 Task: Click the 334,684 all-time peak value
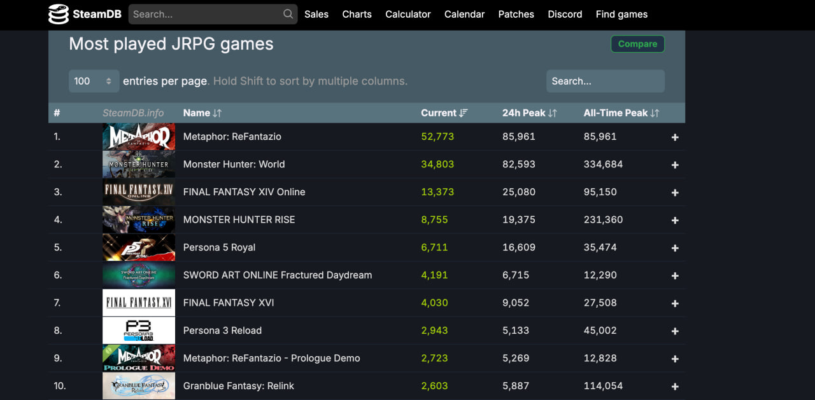pyautogui.click(x=603, y=164)
